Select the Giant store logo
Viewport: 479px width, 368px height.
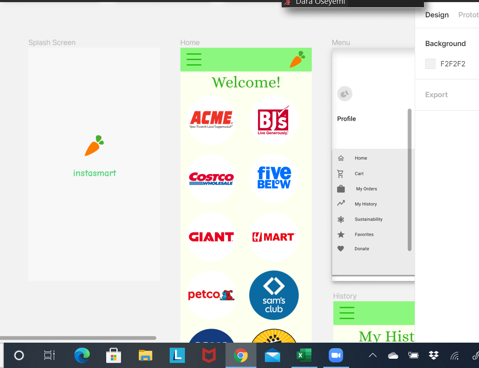point(211,237)
